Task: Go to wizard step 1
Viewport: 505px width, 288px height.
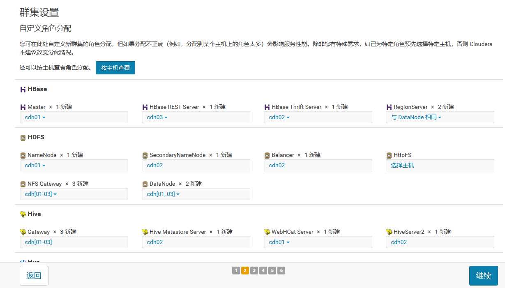Action: tap(236, 270)
